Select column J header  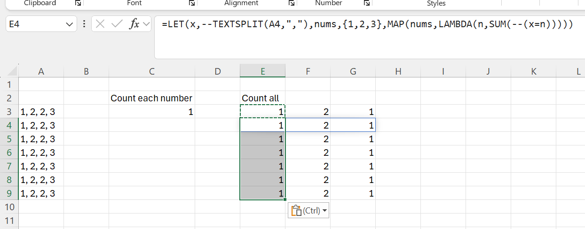(488, 71)
